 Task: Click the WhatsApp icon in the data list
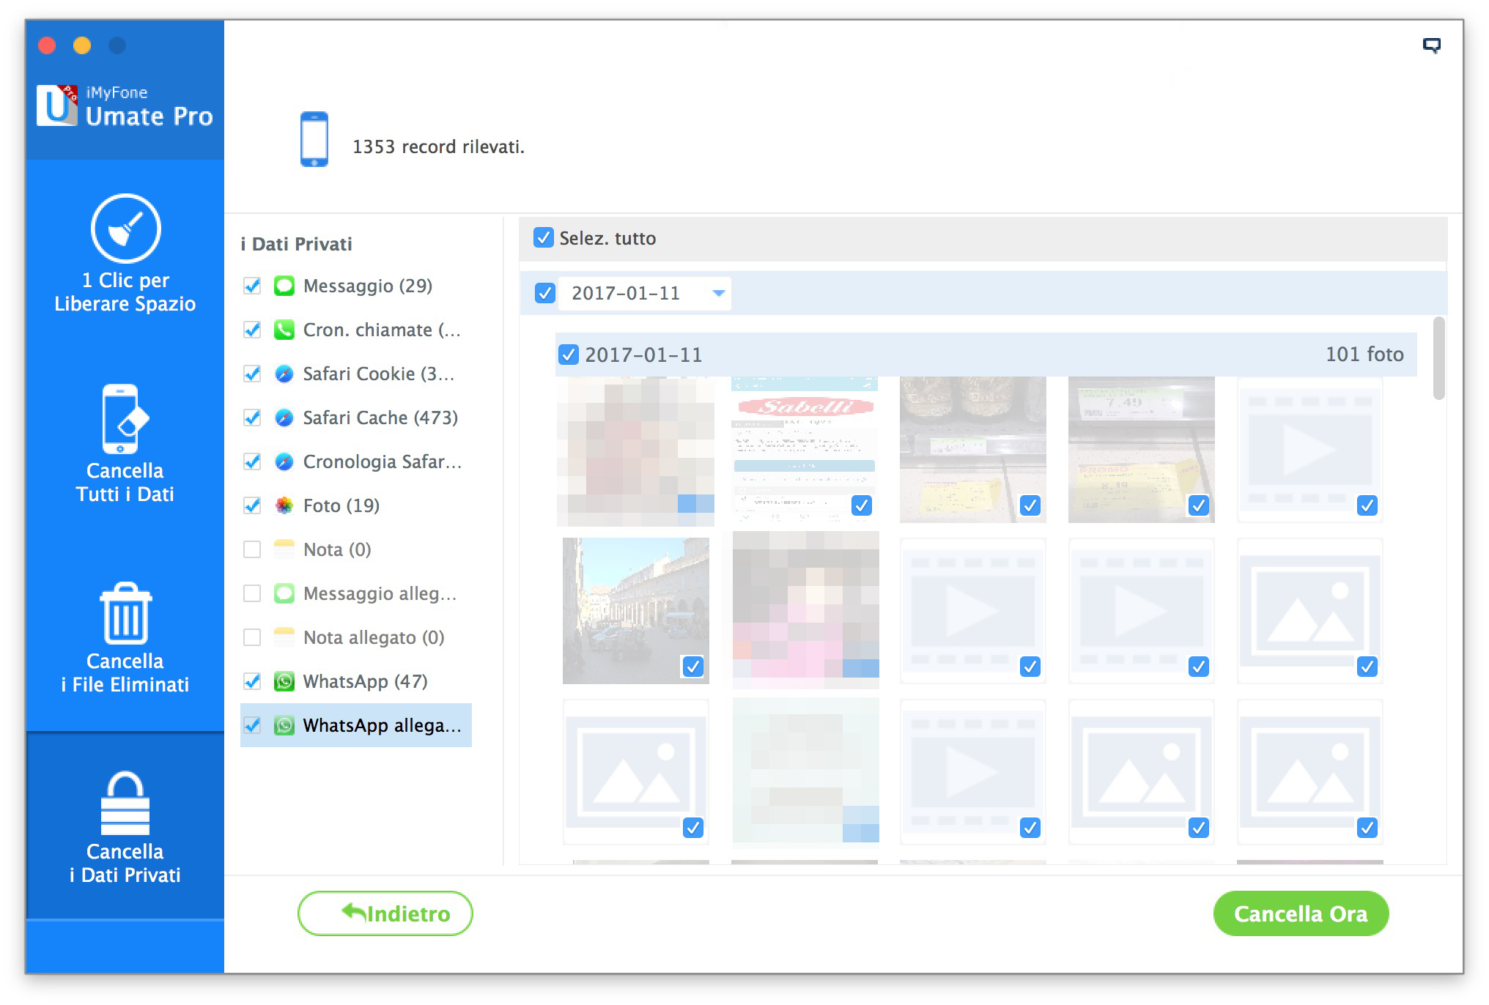click(284, 681)
